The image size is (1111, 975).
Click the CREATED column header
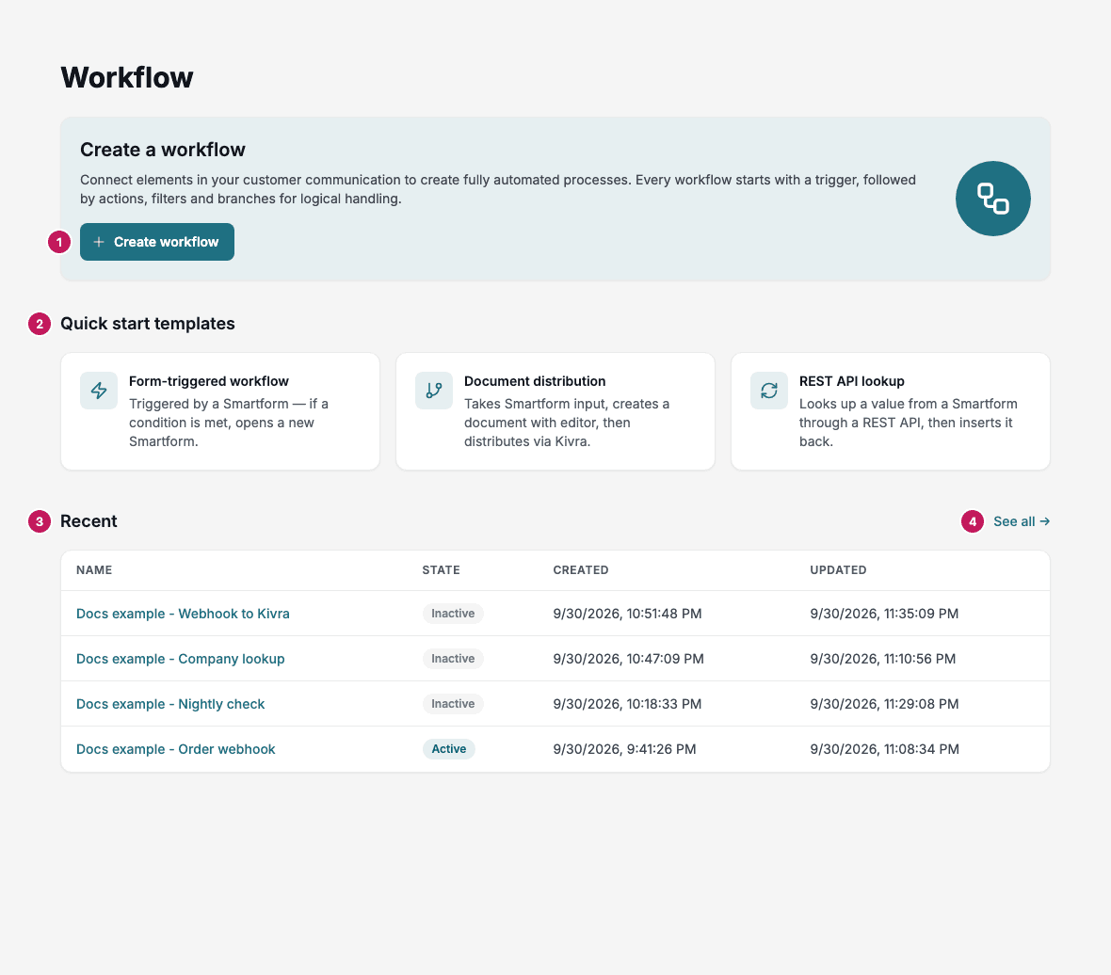[580, 570]
